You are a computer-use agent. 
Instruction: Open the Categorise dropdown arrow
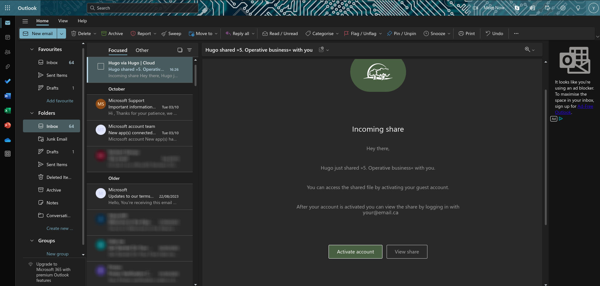(x=337, y=33)
